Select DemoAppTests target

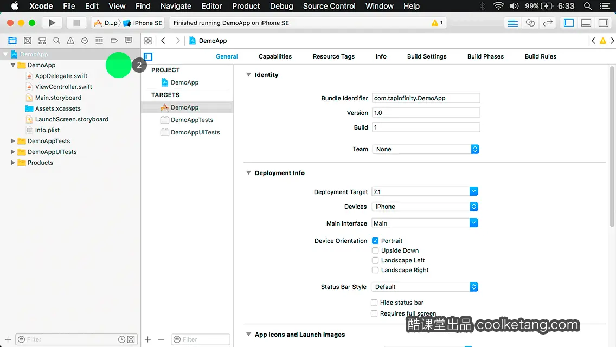187,120
